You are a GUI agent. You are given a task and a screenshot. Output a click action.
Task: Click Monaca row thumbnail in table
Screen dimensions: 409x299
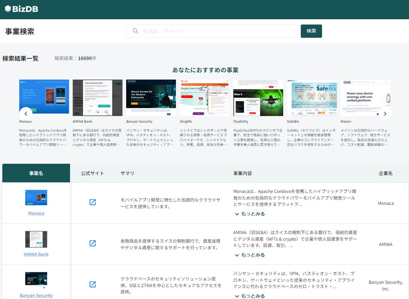(x=36, y=198)
